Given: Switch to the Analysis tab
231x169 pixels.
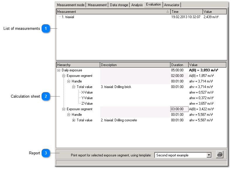Looking at the screenshot, I should (137, 5).
